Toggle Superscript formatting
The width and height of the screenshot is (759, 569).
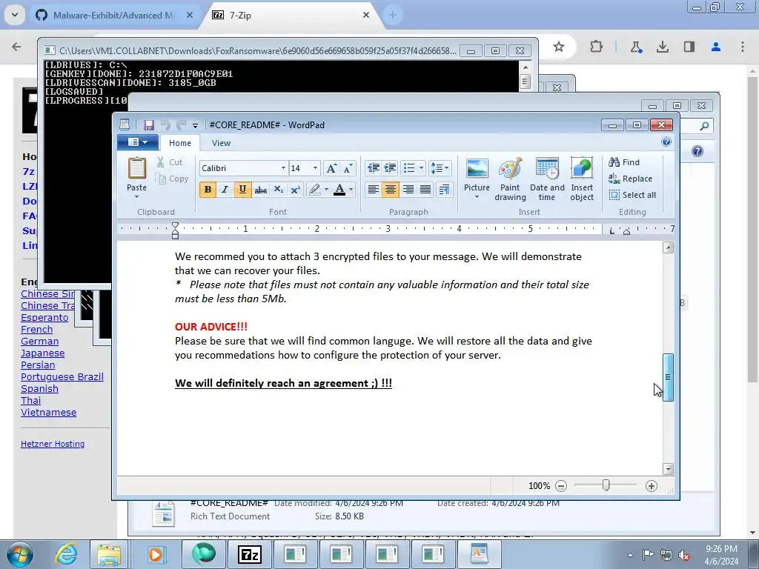[x=295, y=189]
